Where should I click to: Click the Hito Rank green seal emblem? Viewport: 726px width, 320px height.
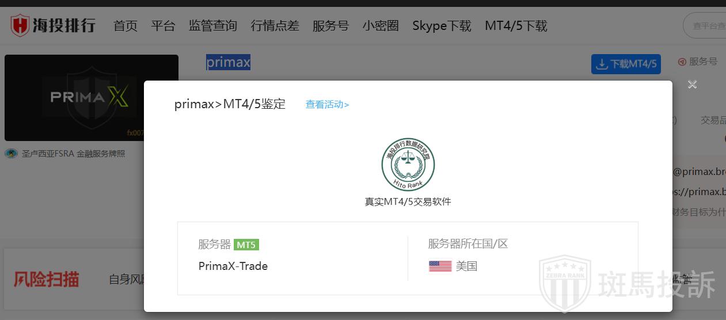pyautogui.click(x=408, y=165)
